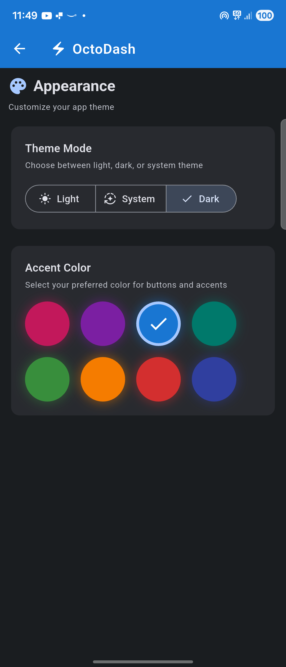This screenshot has height=667, width=286.
Task: Tap the back arrow in header
Action: pyautogui.click(x=20, y=49)
